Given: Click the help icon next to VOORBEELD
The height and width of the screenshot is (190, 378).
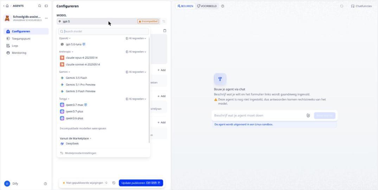Looking at the screenshot, I should pos(223,6).
